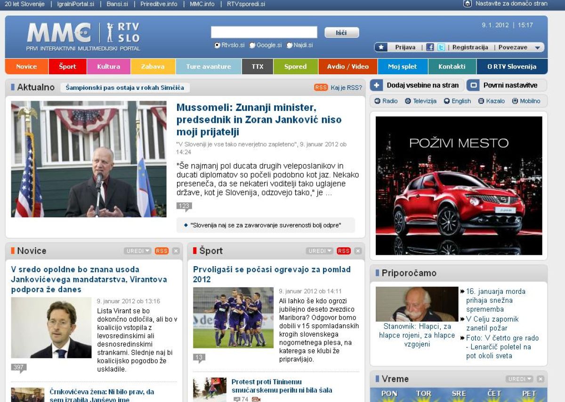
Task: Click the Dodaj vsebine na stran button
Action: point(416,86)
